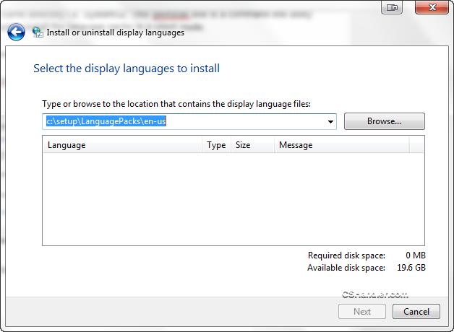This screenshot has width=454, height=332.
Task: Click the language files location field
Action: [189, 122]
